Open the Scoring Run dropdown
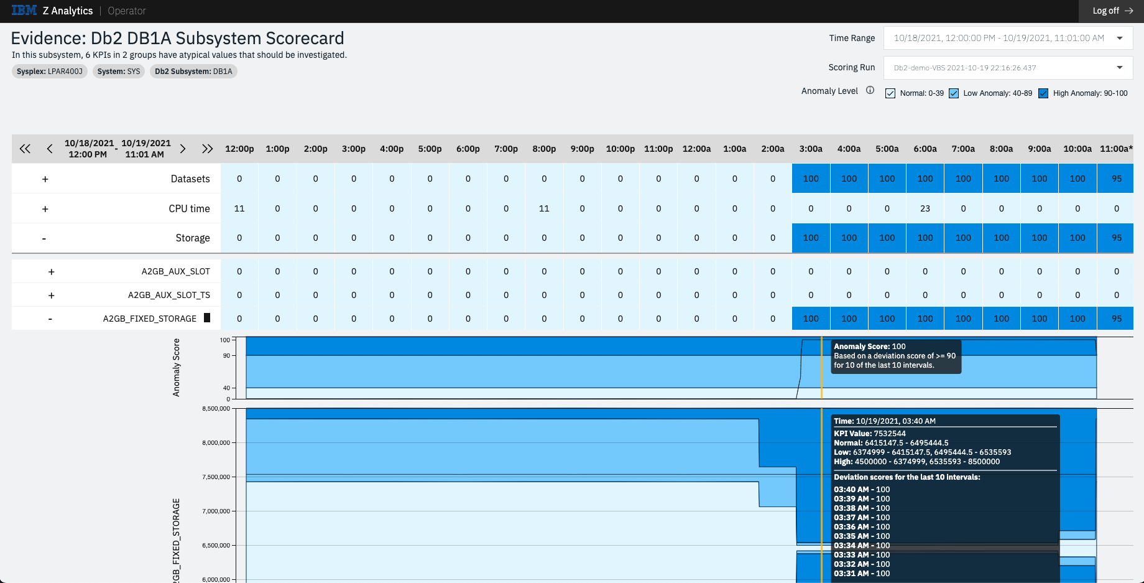The width and height of the screenshot is (1144, 583). (1008, 68)
